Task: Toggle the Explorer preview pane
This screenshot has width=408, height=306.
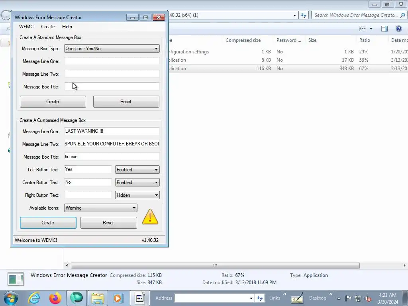Action: pos(384,29)
